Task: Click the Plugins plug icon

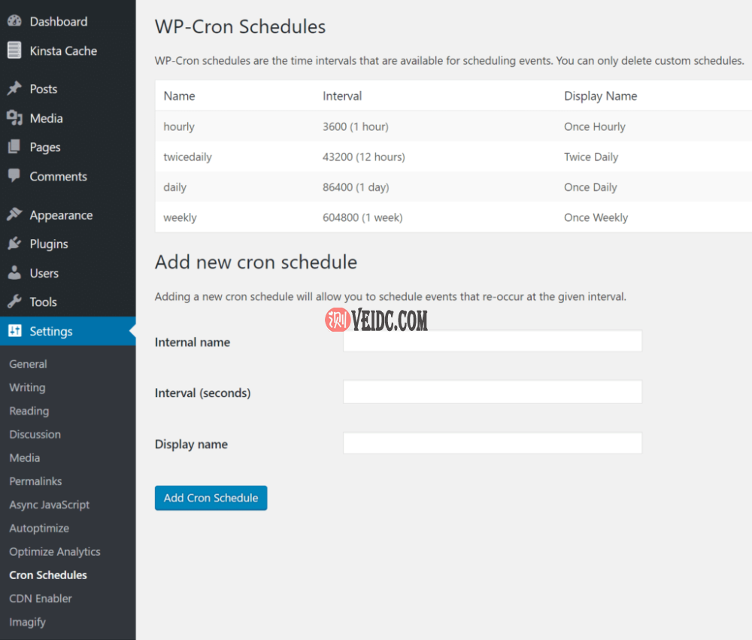Action: tap(14, 244)
